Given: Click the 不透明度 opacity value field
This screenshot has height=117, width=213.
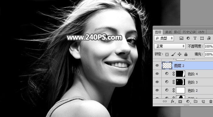Looking at the screenshot, I should click(x=208, y=46).
